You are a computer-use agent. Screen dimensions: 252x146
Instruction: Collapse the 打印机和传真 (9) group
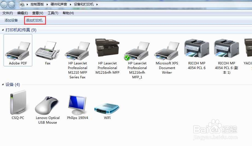(x=3, y=30)
